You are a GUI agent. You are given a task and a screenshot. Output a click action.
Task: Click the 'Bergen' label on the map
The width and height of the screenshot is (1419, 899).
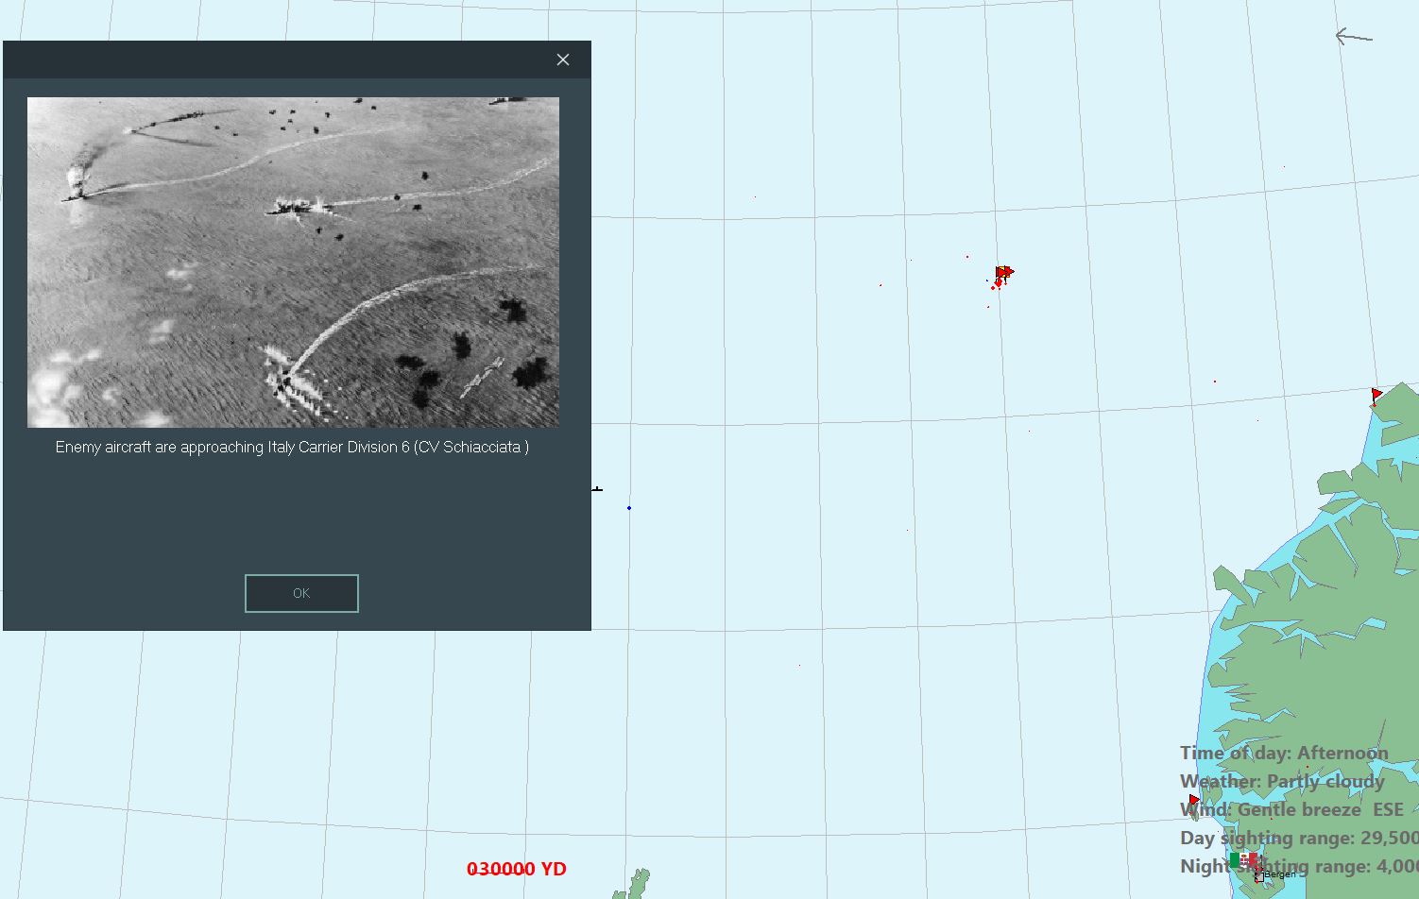click(x=1280, y=874)
